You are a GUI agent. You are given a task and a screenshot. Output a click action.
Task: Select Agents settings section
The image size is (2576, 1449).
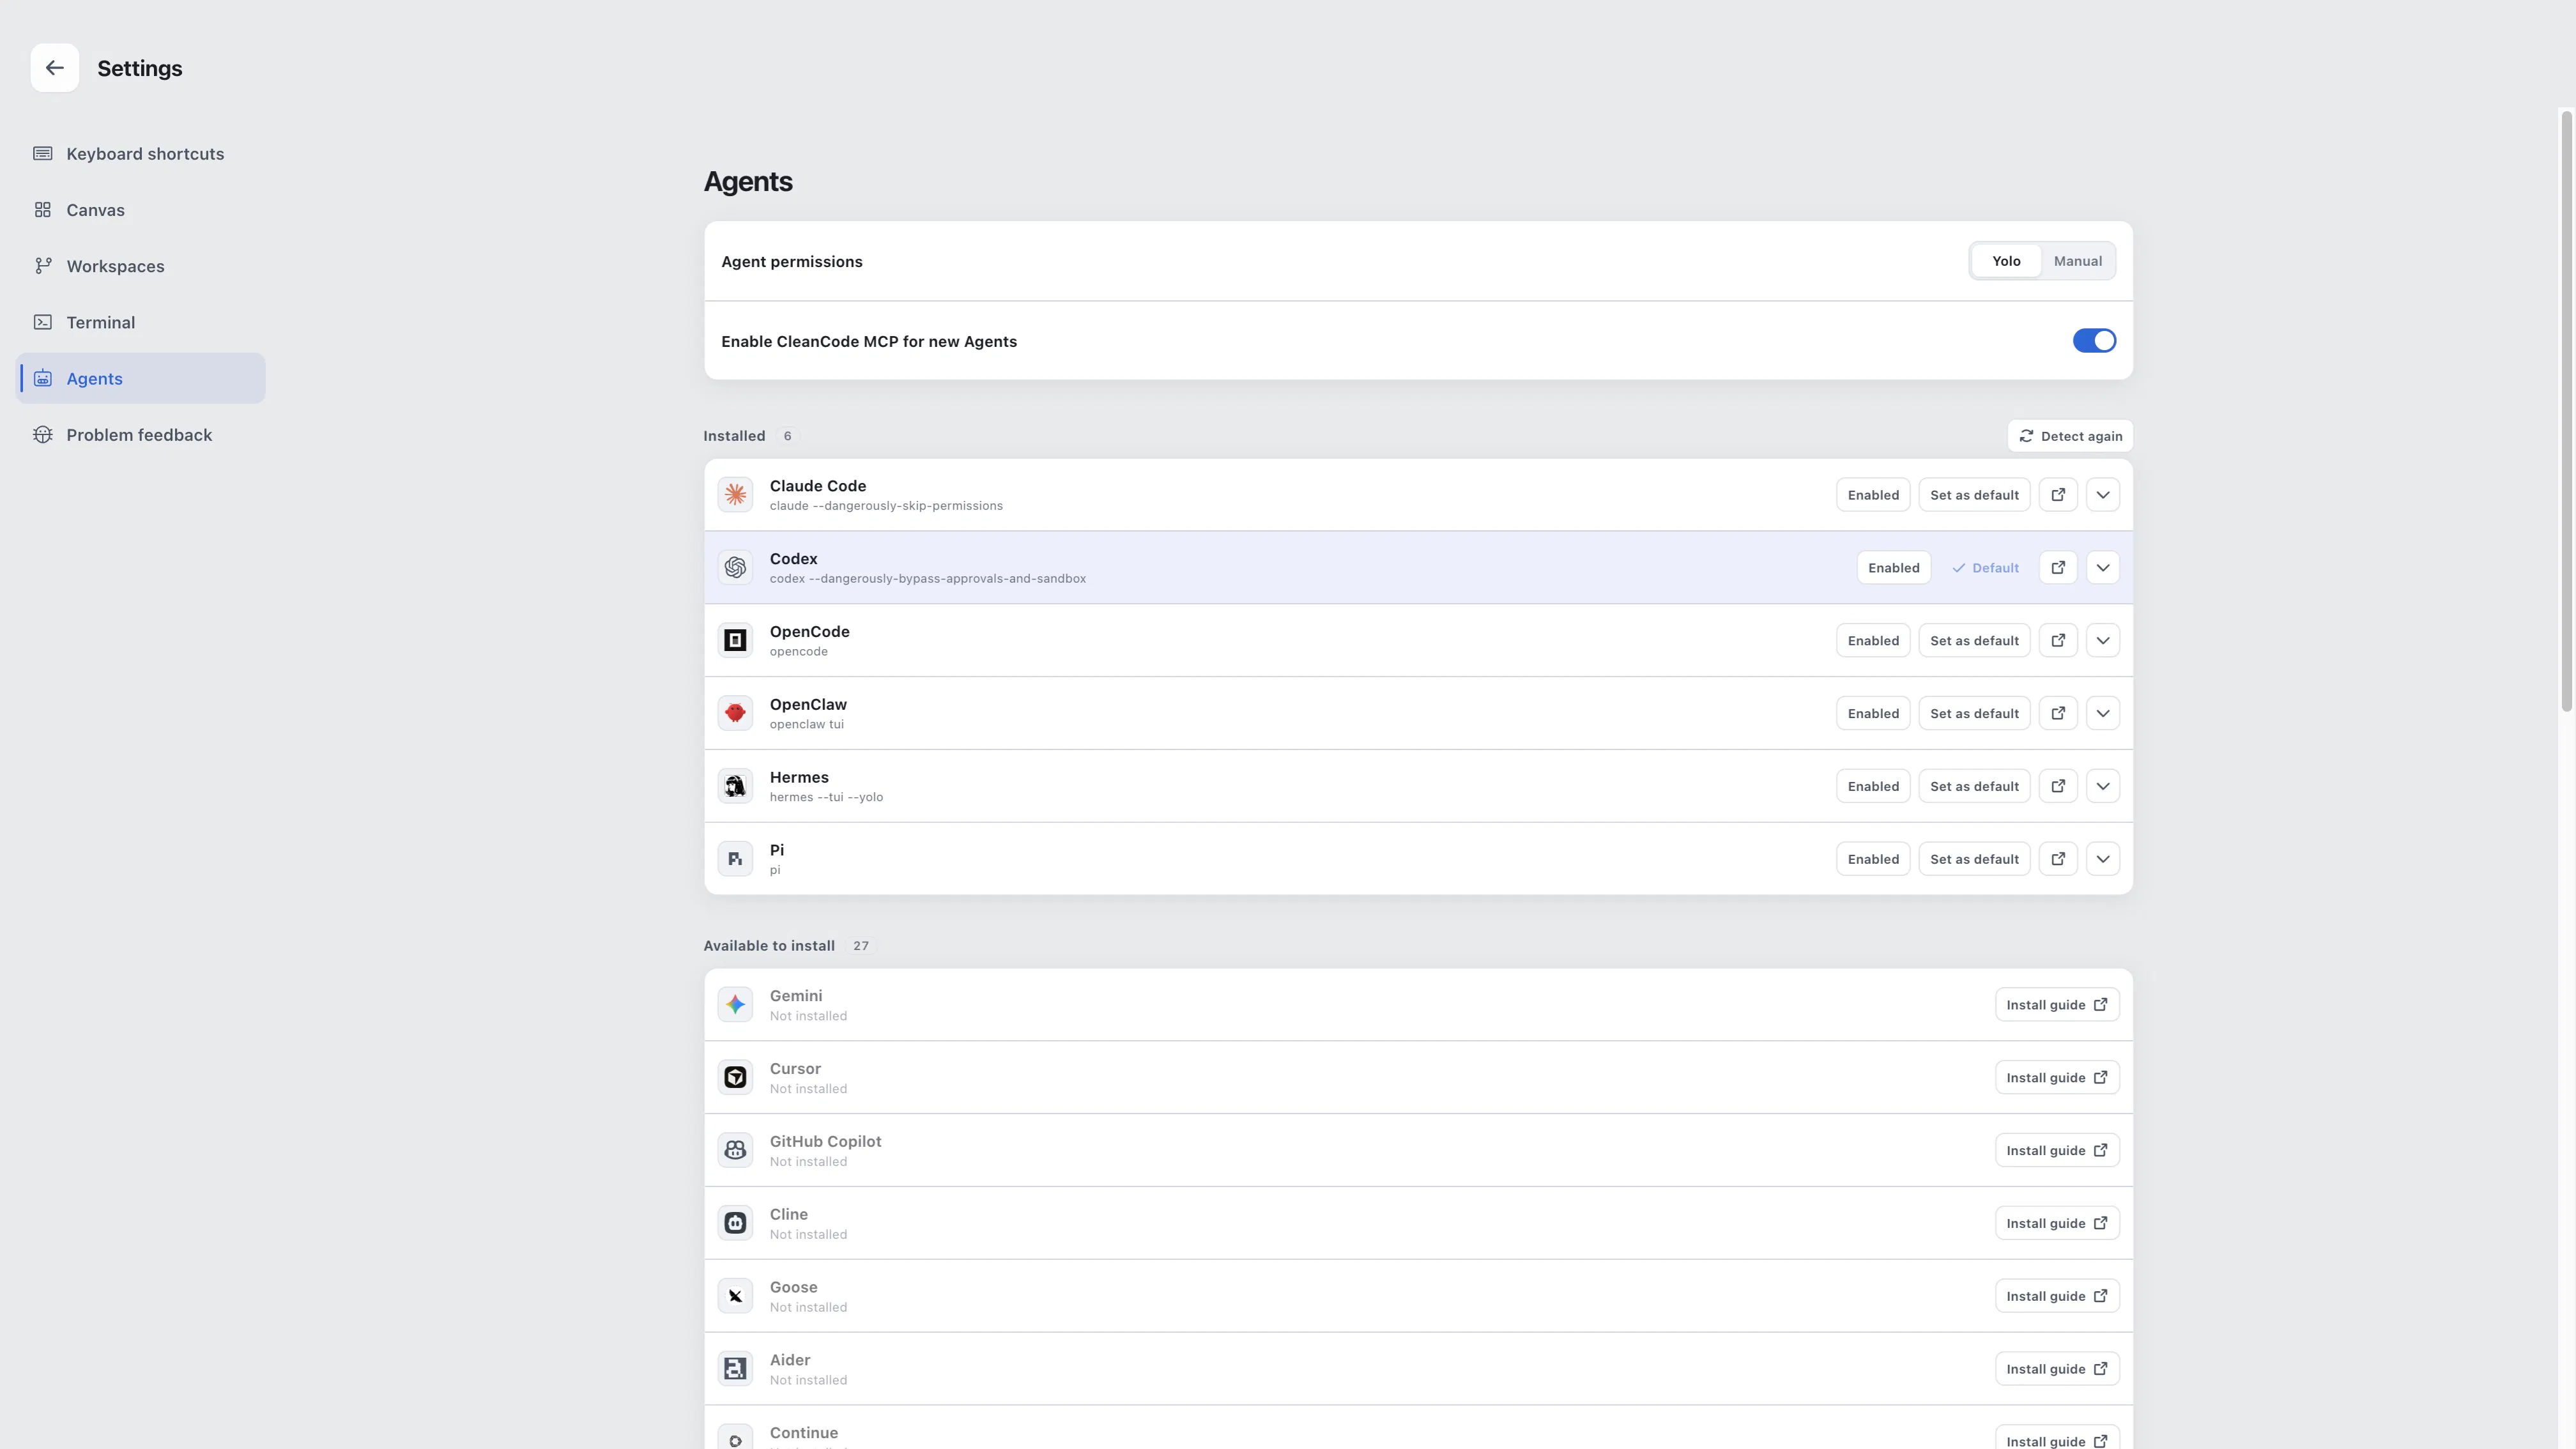[x=141, y=378]
